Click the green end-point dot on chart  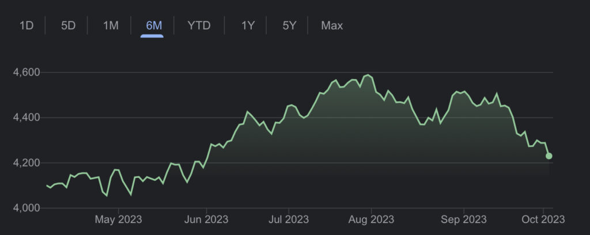click(x=549, y=156)
